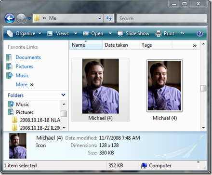Click the details pane preview thumbnail

coord(18,146)
